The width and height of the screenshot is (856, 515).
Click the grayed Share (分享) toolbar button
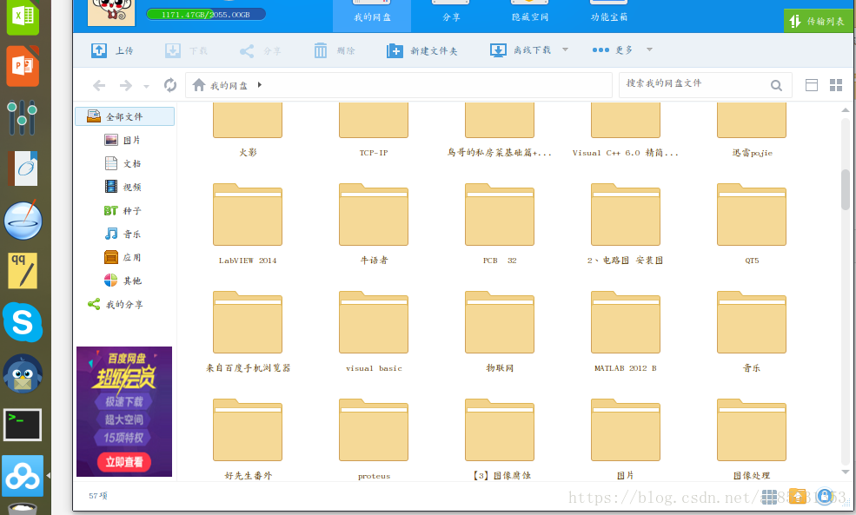click(261, 50)
